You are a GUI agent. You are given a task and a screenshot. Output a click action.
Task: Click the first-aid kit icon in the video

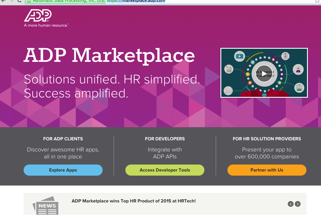pyautogui.click(x=240, y=56)
